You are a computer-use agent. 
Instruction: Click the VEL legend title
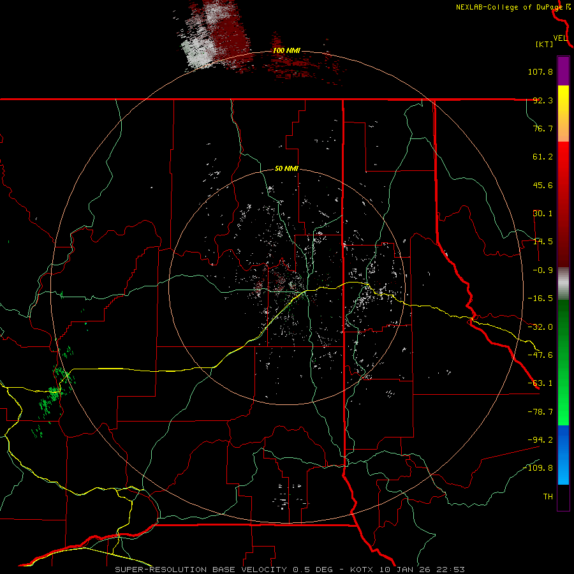pos(560,38)
